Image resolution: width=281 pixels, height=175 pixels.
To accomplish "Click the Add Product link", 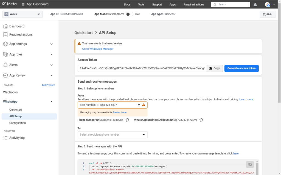I will click(48, 85).
